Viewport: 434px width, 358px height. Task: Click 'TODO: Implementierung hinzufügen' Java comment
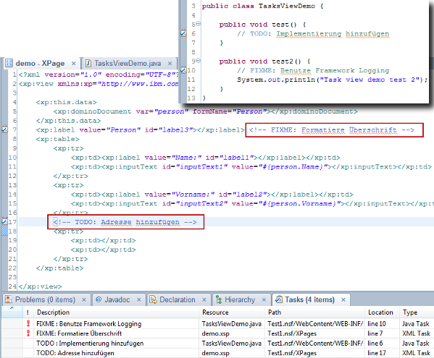click(x=313, y=34)
